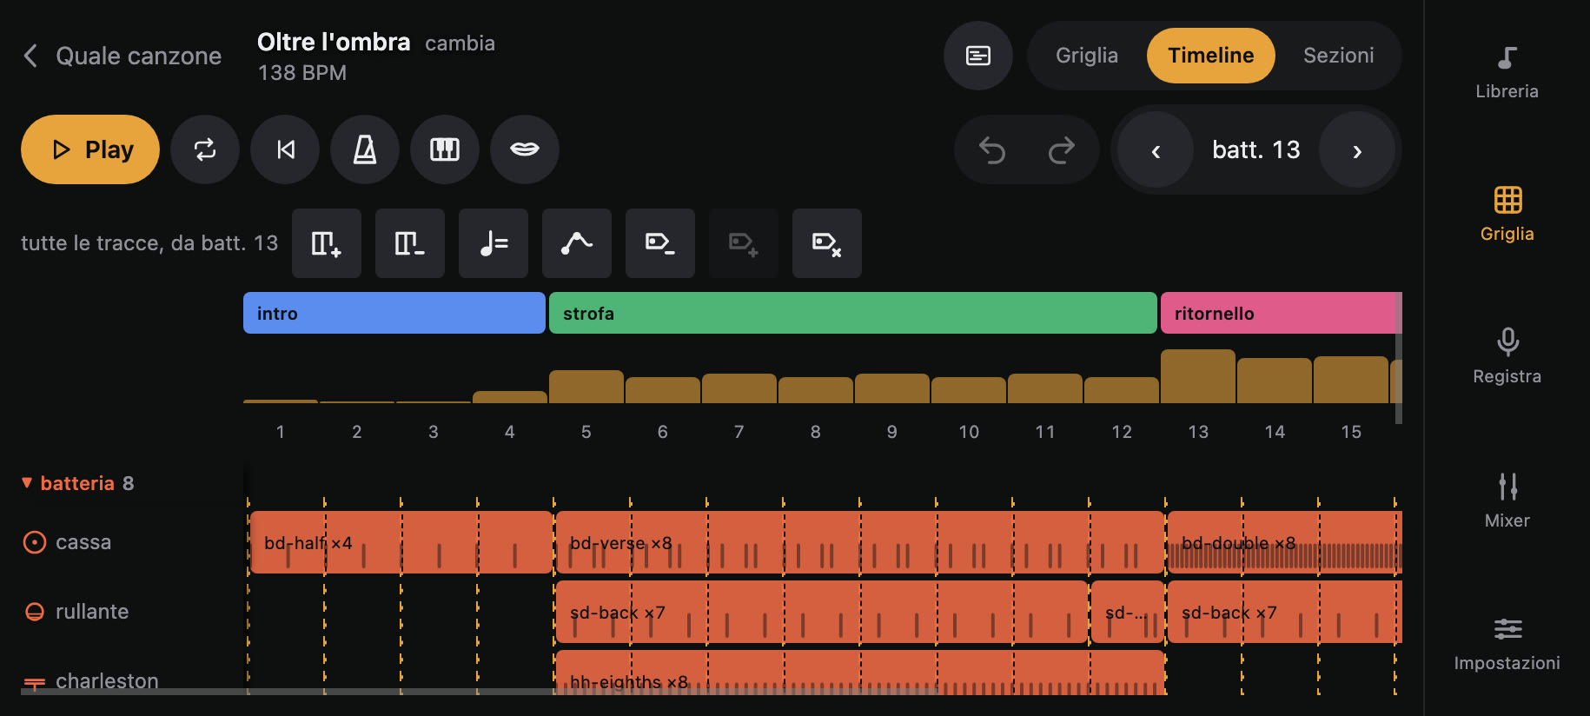
Task: Switch to the Griglia view tab
Action: click(x=1086, y=56)
